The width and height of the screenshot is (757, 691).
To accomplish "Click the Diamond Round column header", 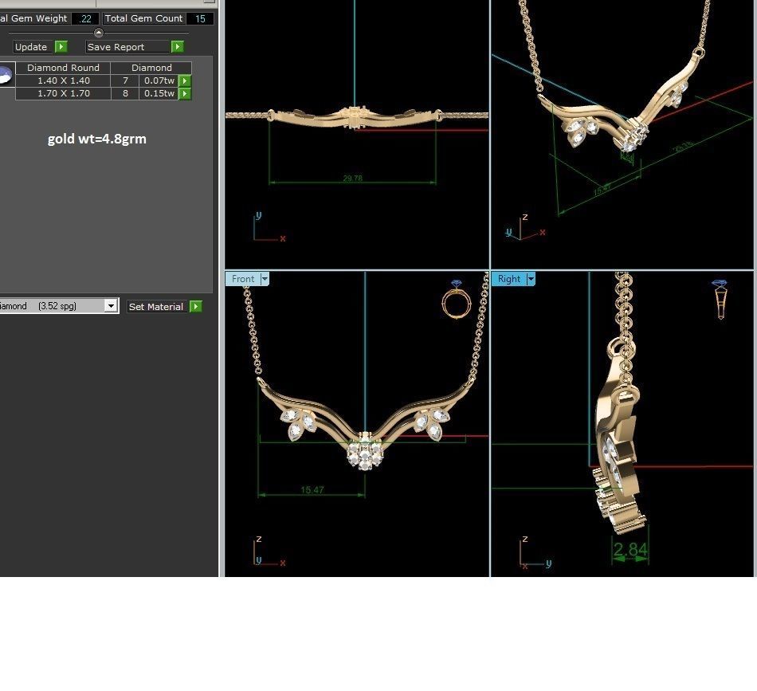I will click(x=63, y=68).
